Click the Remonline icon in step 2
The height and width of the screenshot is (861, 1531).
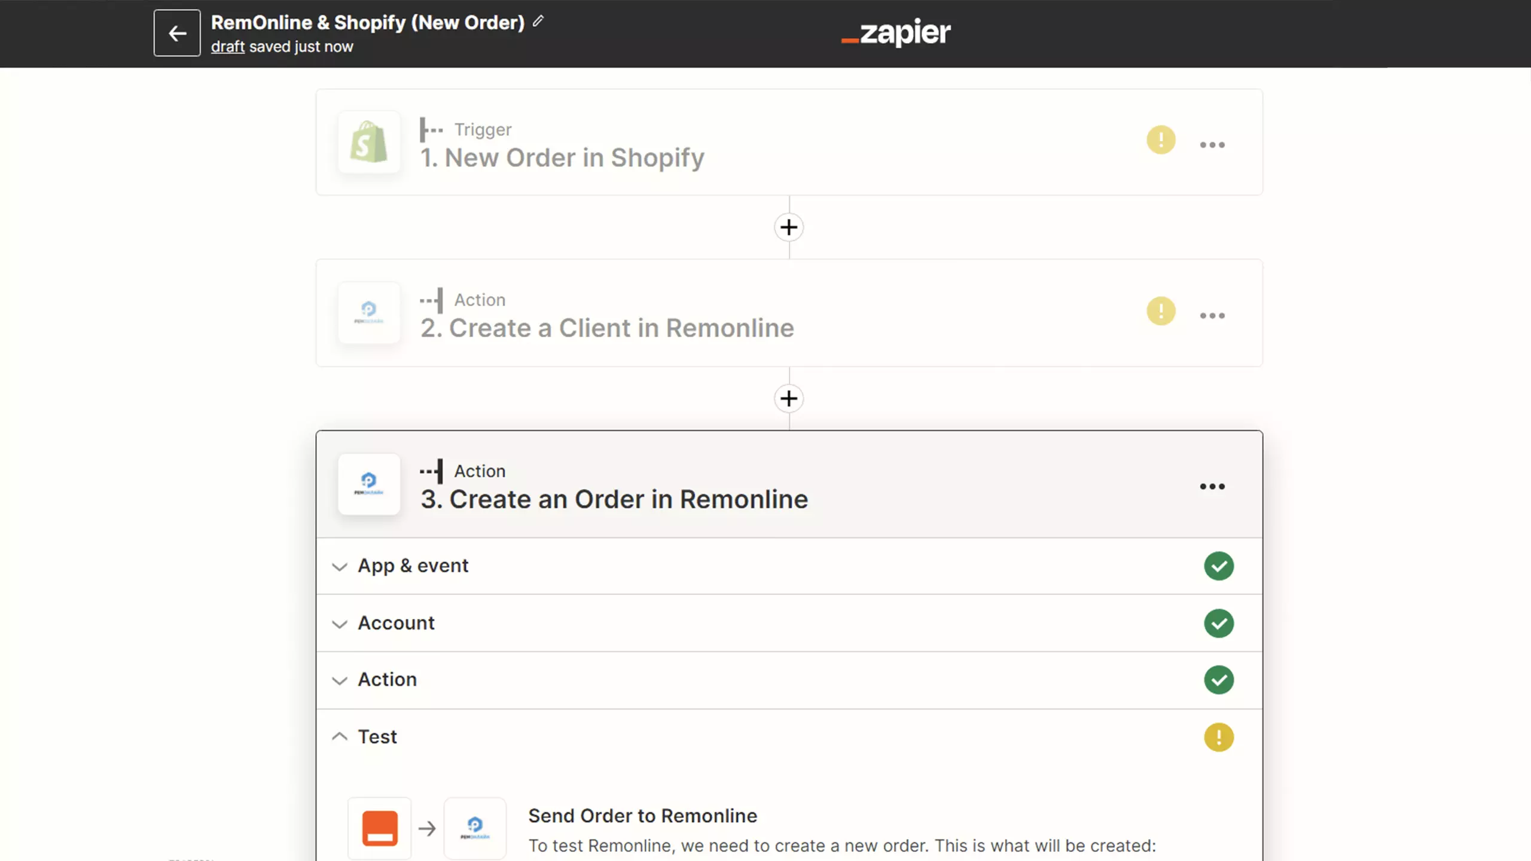[369, 313]
